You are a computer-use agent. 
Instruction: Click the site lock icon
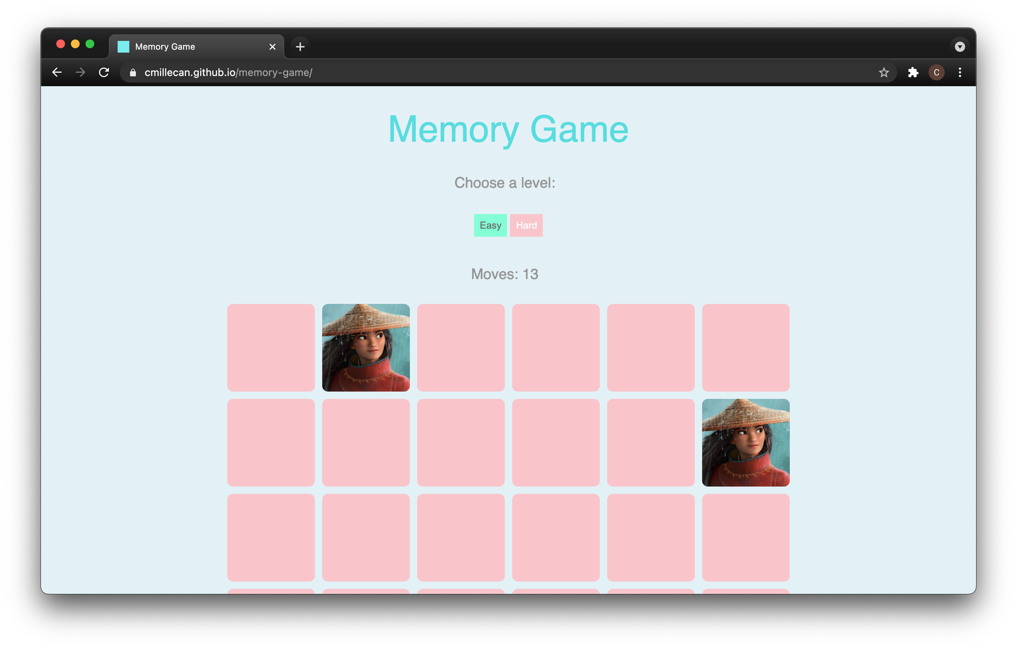coord(133,73)
